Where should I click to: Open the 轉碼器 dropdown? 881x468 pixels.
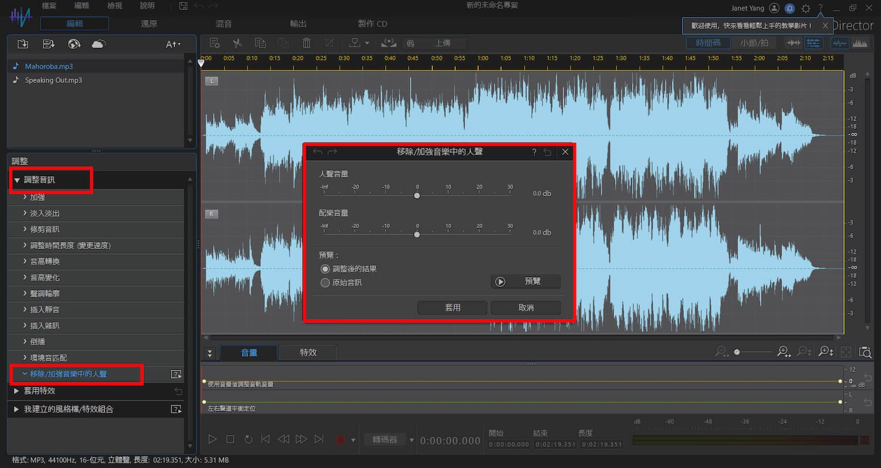click(411, 440)
